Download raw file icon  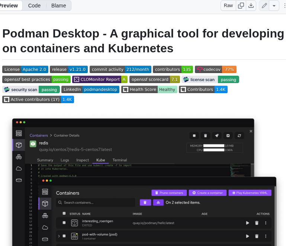coord(251,6)
